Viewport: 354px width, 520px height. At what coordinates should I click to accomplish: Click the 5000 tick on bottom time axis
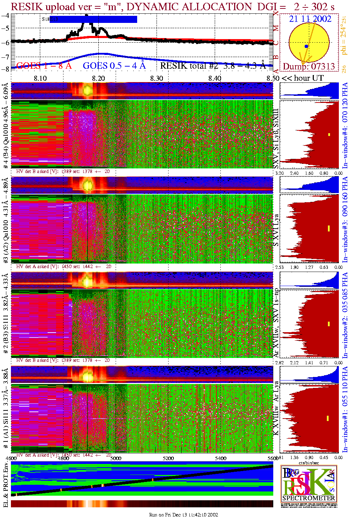point(116,458)
